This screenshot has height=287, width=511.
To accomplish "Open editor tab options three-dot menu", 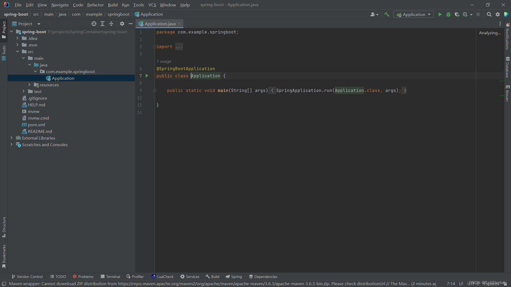I will click(500, 24).
